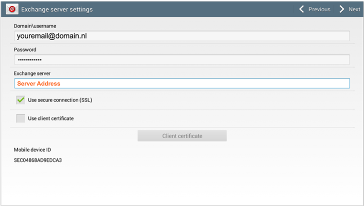Click the red email app icon
Image resolution: width=364 pixels, height=206 pixels.
pos(12,9)
